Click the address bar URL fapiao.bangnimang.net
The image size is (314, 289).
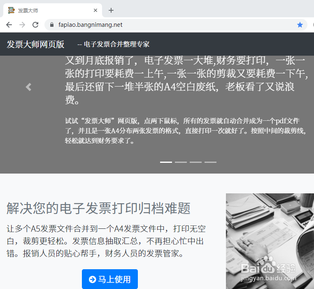click(x=90, y=25)
